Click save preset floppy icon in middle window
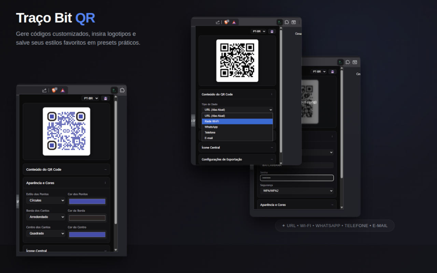 tap(272, 31)
